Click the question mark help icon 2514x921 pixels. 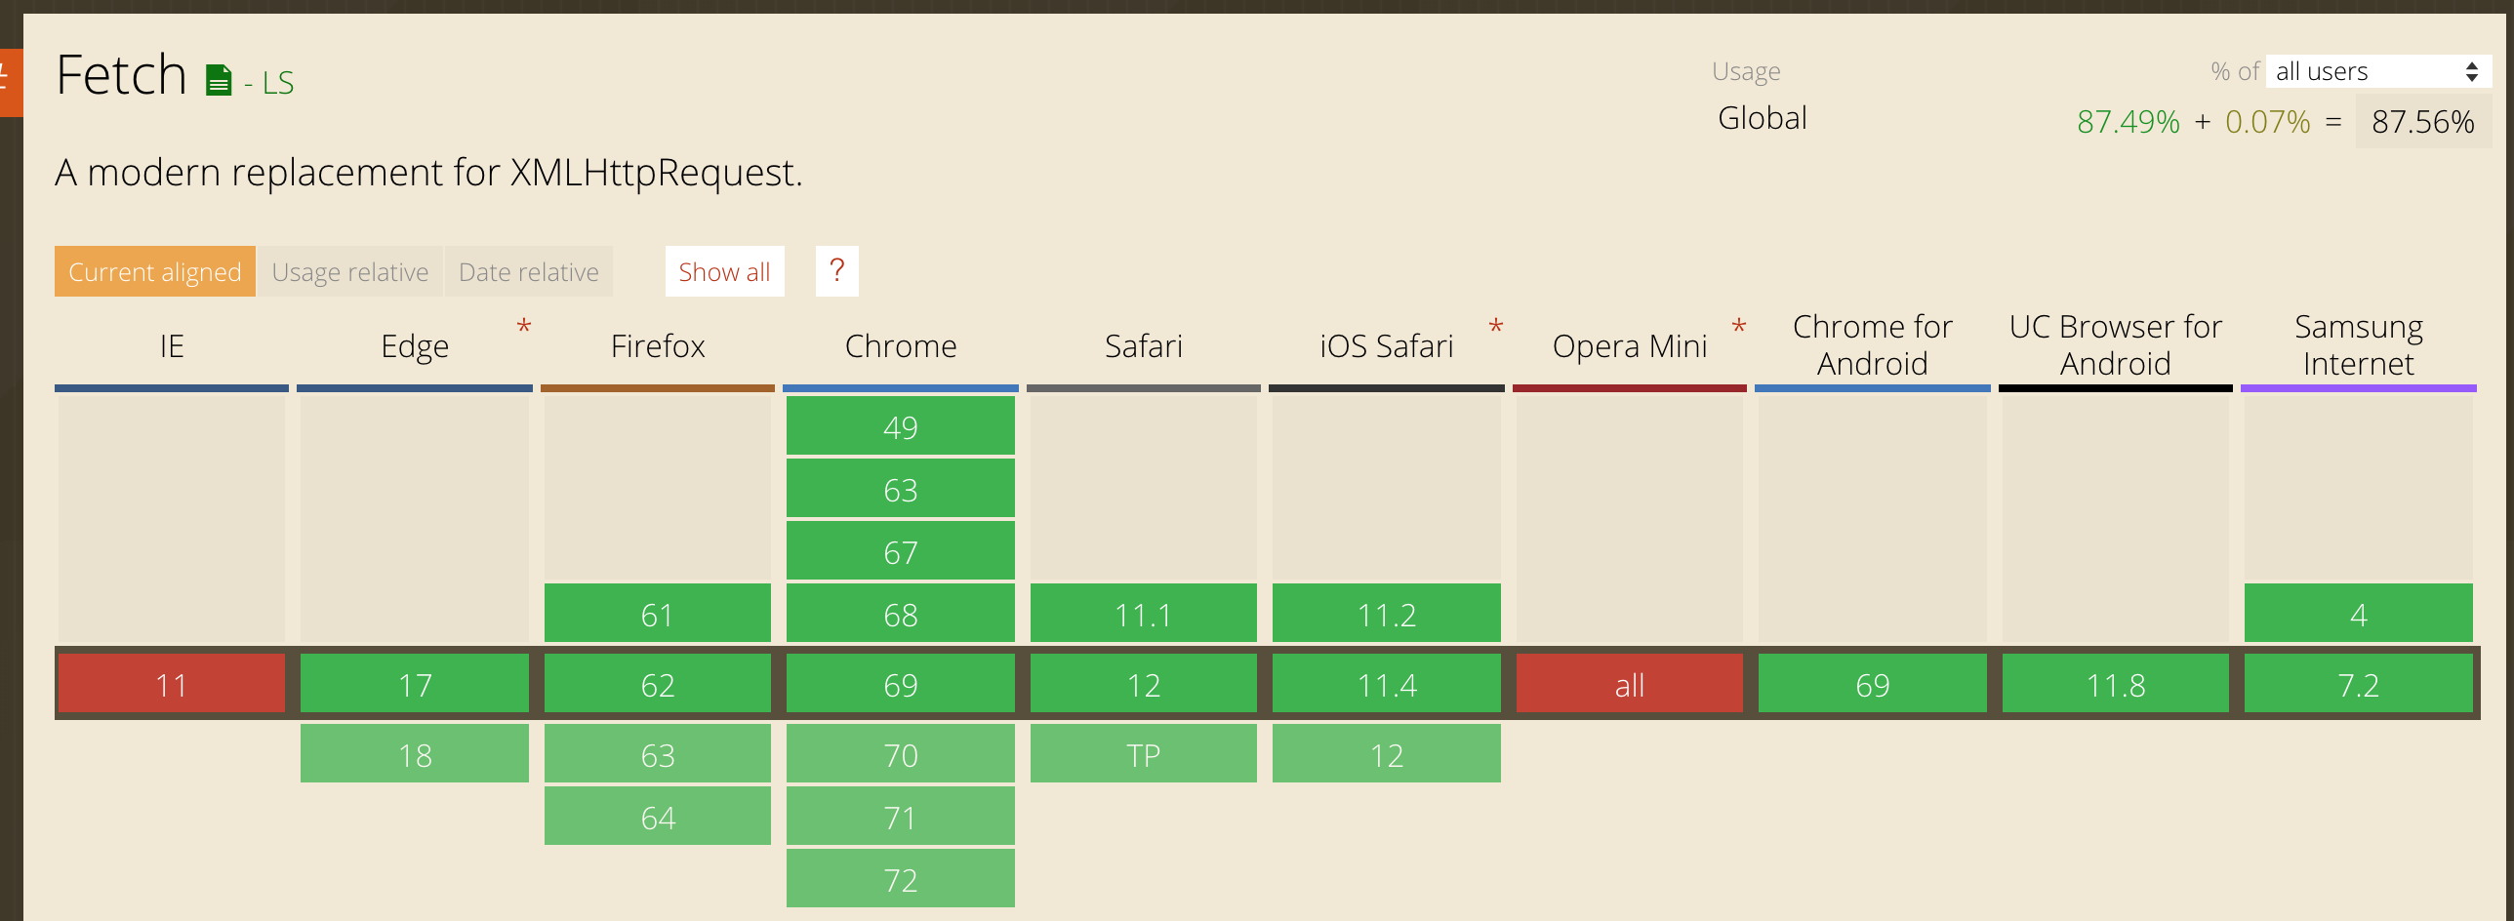click(835, 270)
